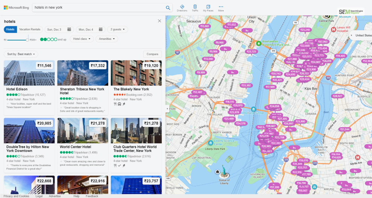Click the price range slider handle
Viewport: 372px width, 198px height.
pos(27,40)
